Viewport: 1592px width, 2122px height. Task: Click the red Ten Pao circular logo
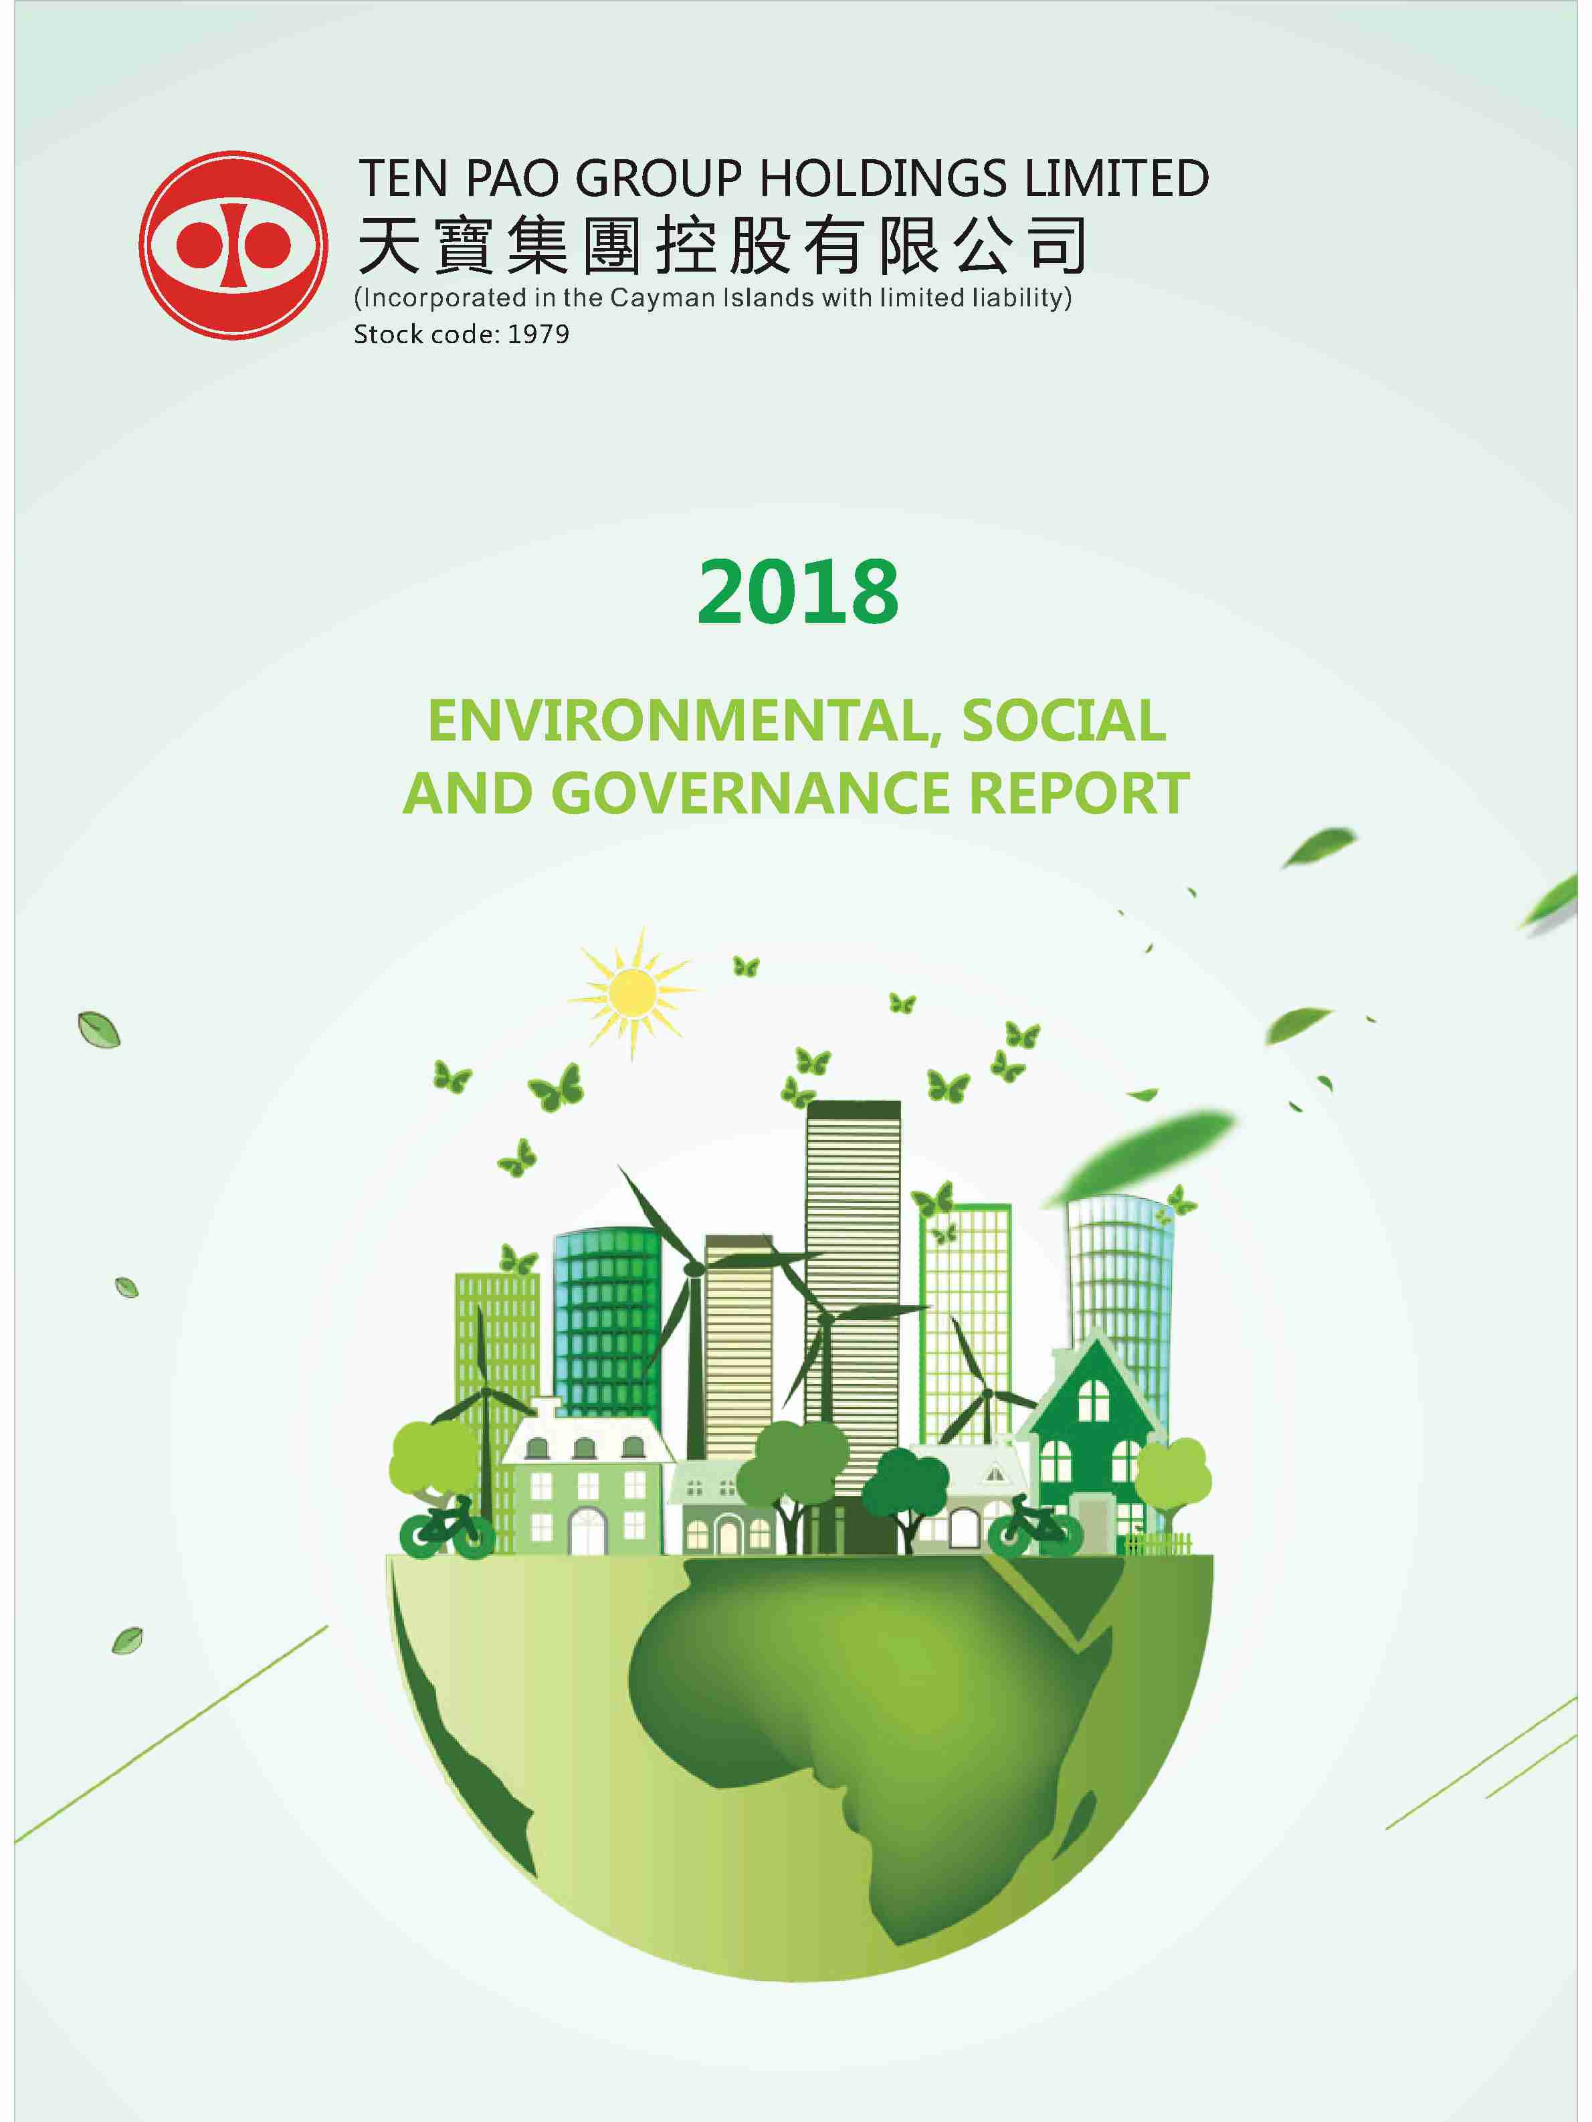point(233,245)
